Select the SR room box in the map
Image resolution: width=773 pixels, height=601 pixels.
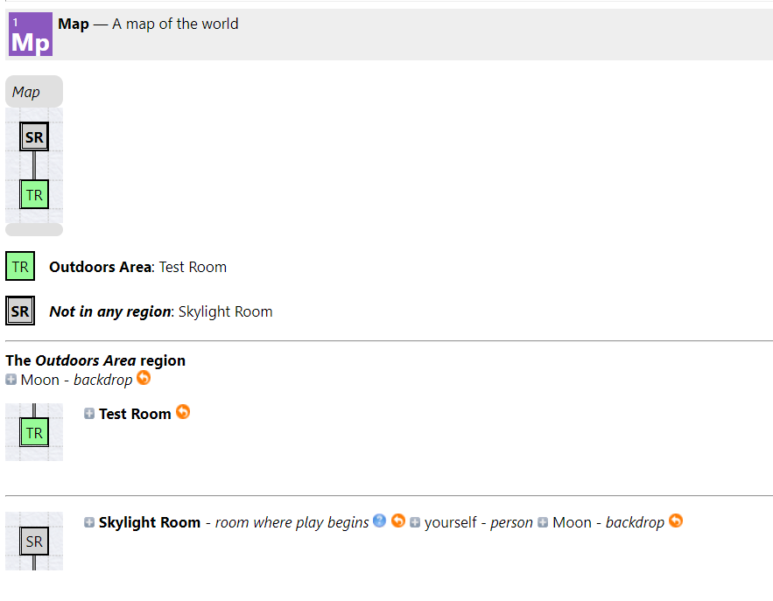pyautogui.click(x=34, y=137)
